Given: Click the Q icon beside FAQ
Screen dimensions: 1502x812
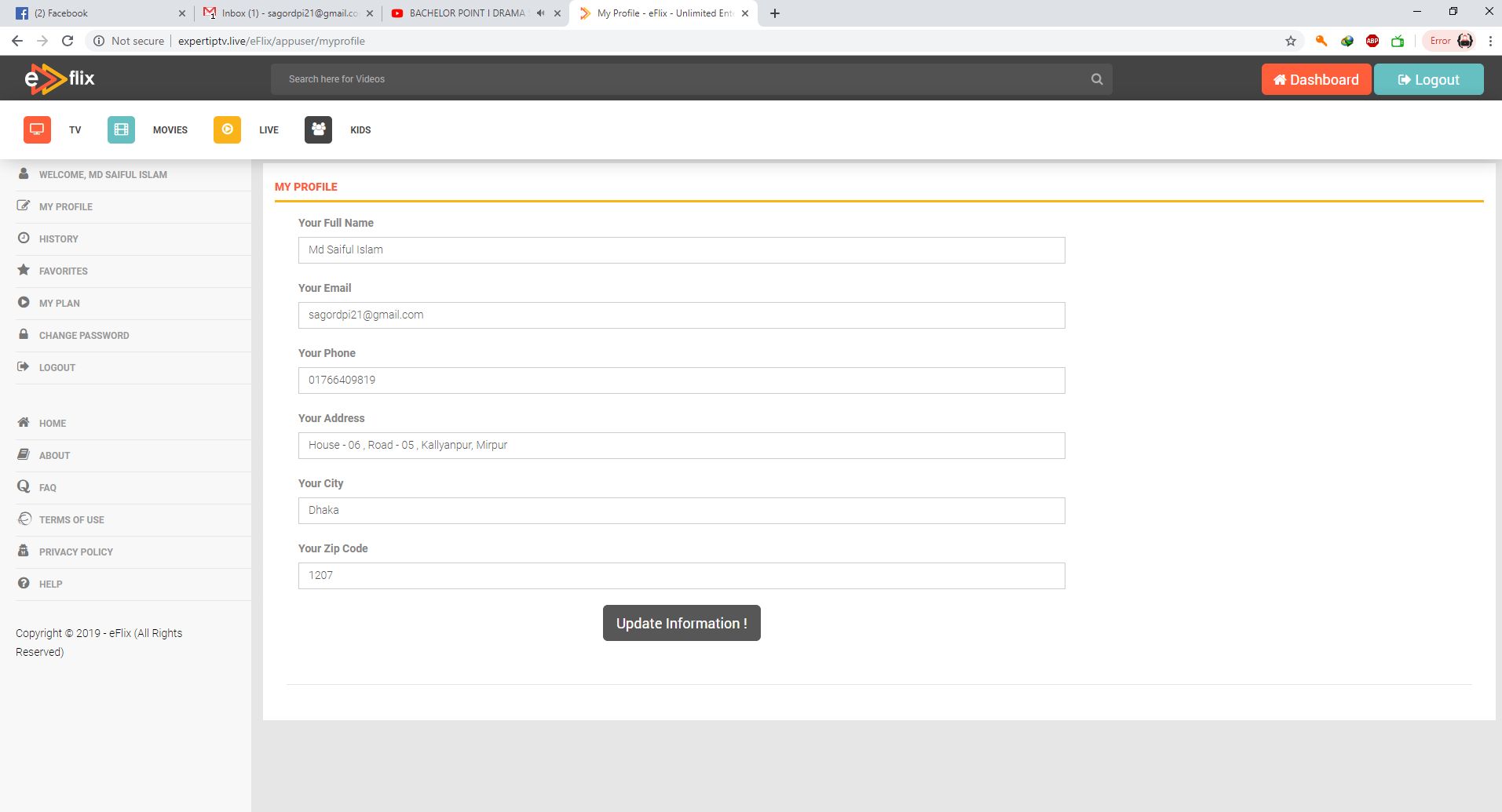Looking at the screenshot, I should click(24, 486).
